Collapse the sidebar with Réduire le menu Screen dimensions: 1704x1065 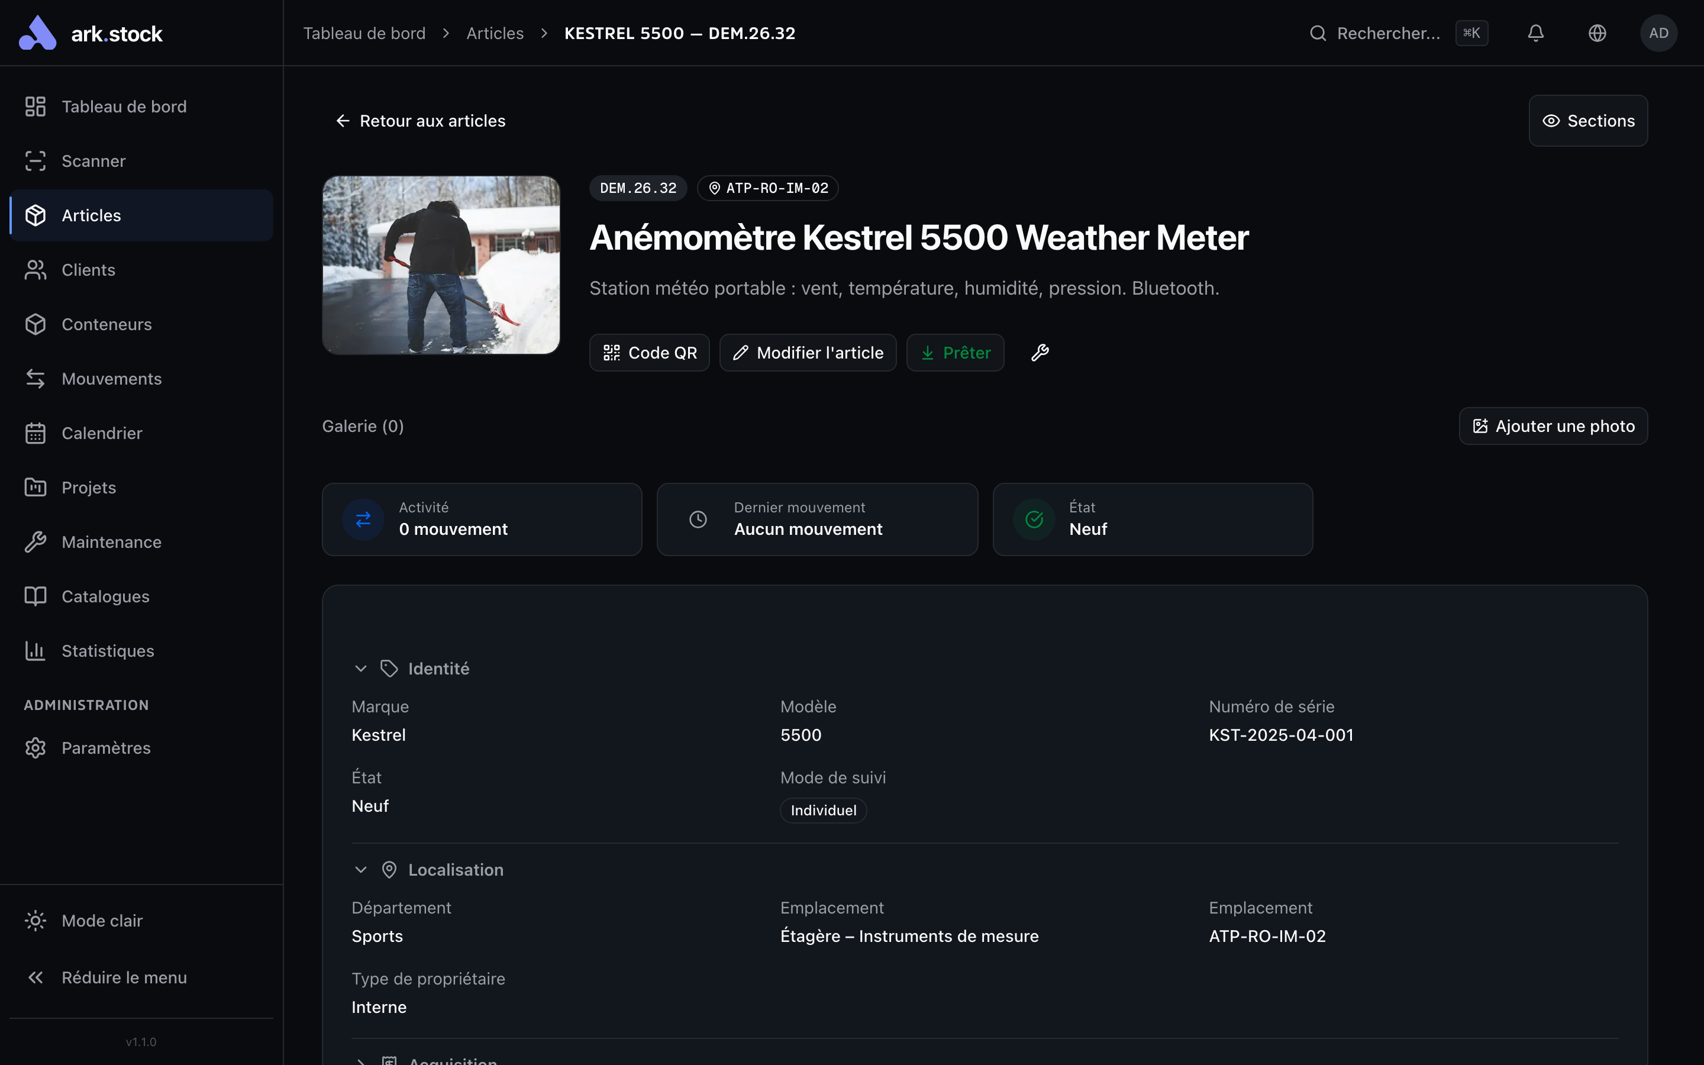pyautogui.click(x=124, y=977)
